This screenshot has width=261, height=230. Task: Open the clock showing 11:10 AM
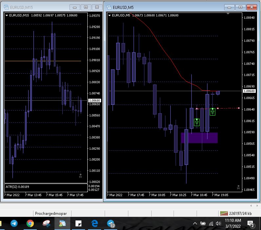[x=233, y=223]
